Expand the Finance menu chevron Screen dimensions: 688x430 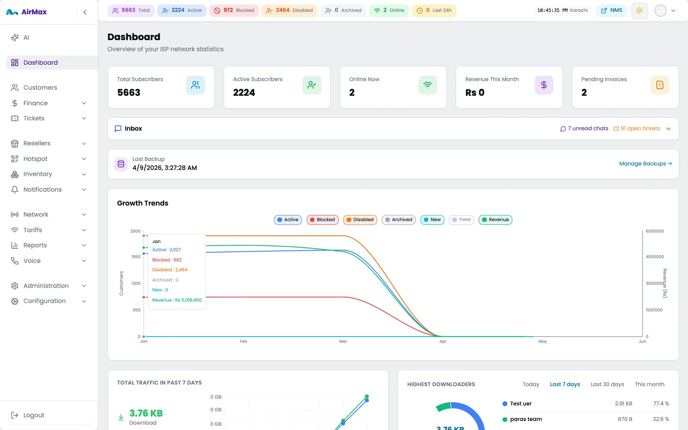click(x=84, y=103)
